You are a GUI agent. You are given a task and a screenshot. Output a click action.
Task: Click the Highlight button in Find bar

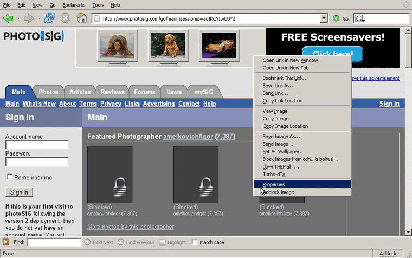click(173, 242)
